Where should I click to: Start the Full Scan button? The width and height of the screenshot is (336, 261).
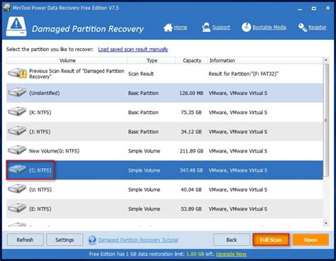pyautogui.click(x=271, y=240)
